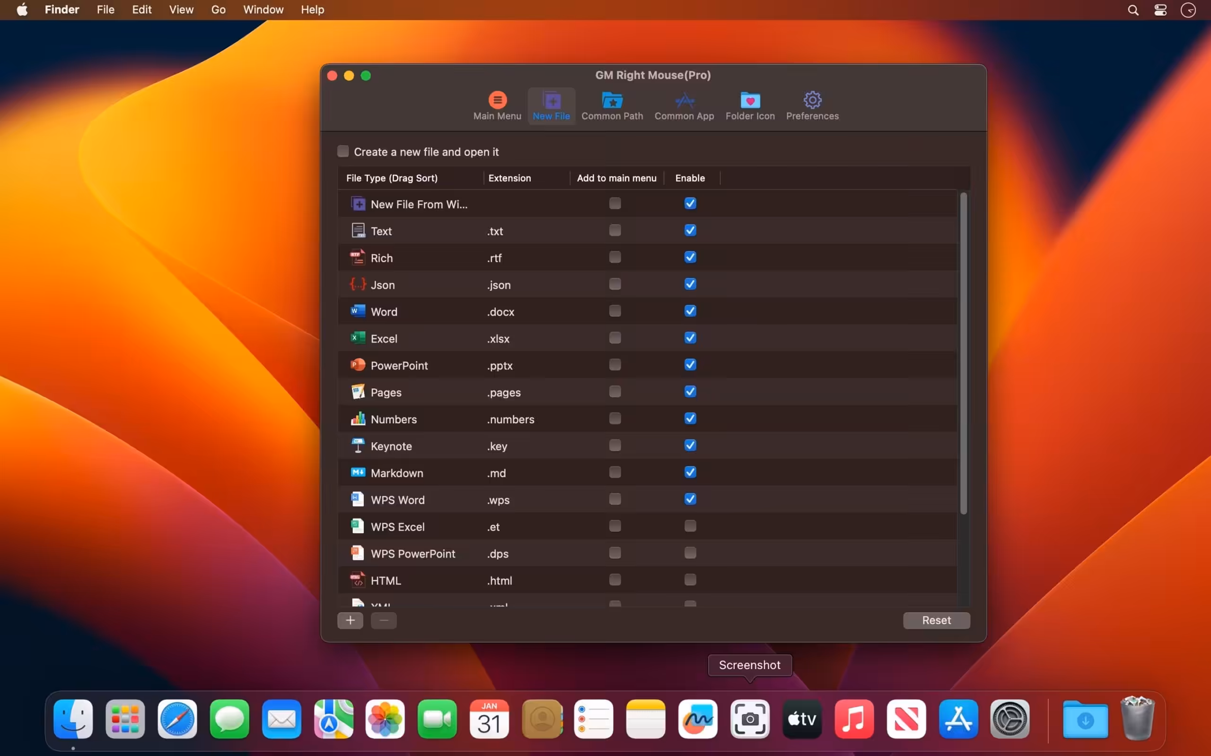Disable the Json file type Enable checkbox

(x=690, y=284)
